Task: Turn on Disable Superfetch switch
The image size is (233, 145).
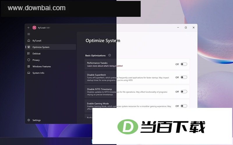Action: click(x=184, y=77)
